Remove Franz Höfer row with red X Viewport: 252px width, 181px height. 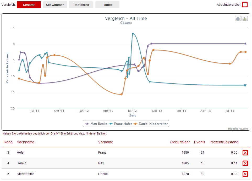[x=245, y=153]
